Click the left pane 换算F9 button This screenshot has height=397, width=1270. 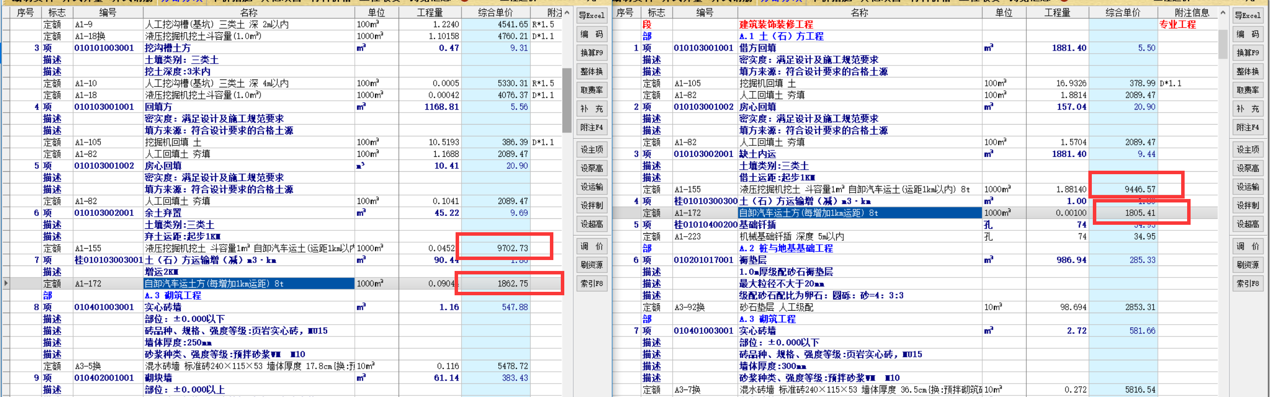(592, 53)
